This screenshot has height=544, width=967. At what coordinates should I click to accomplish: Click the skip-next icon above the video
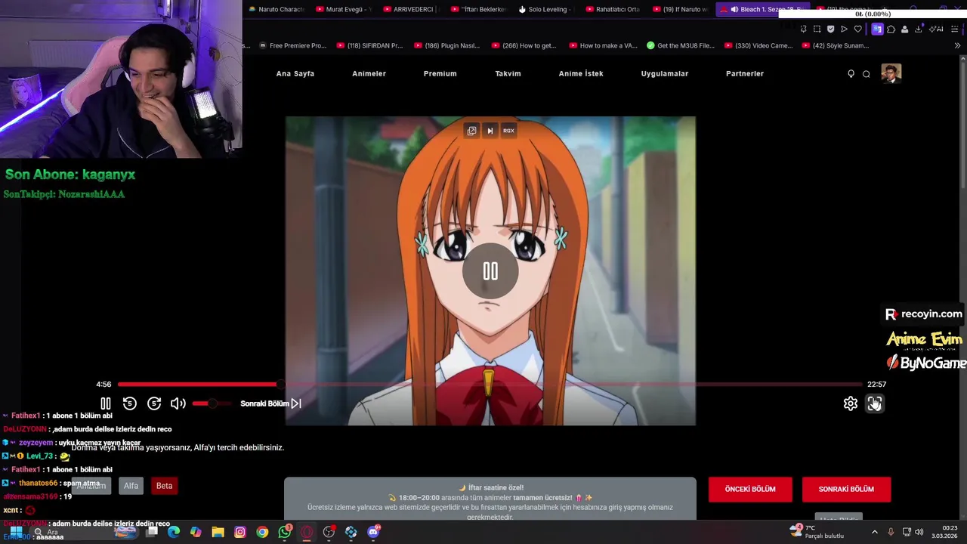(490, 131)
